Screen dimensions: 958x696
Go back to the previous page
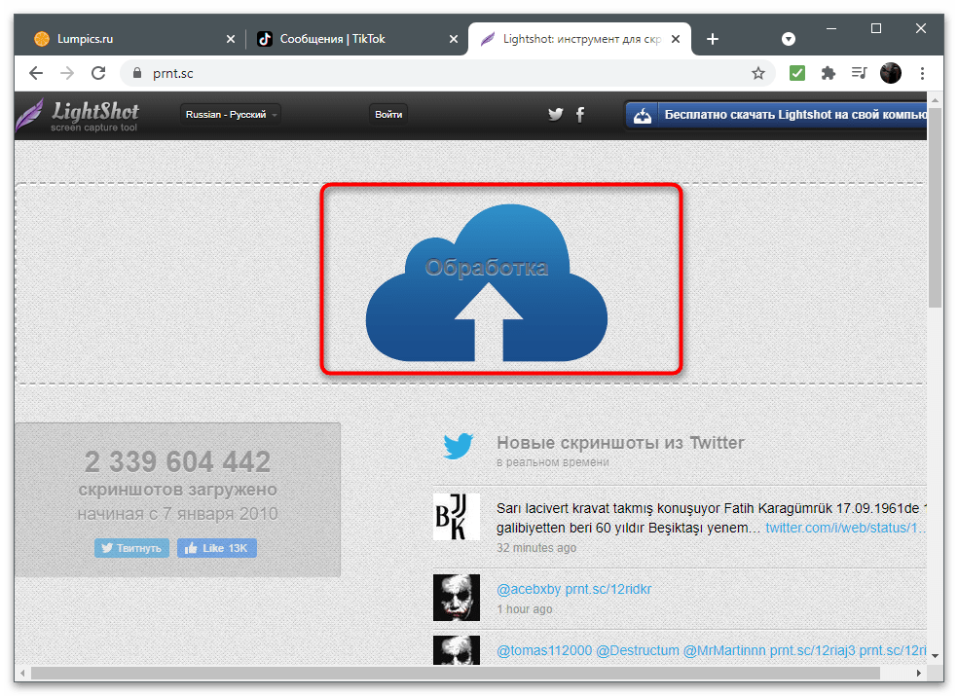click(36, 73)
